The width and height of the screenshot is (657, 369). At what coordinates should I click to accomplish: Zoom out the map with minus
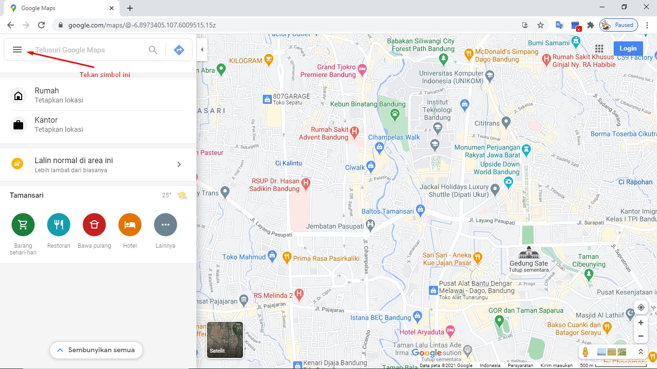(641, 336)
